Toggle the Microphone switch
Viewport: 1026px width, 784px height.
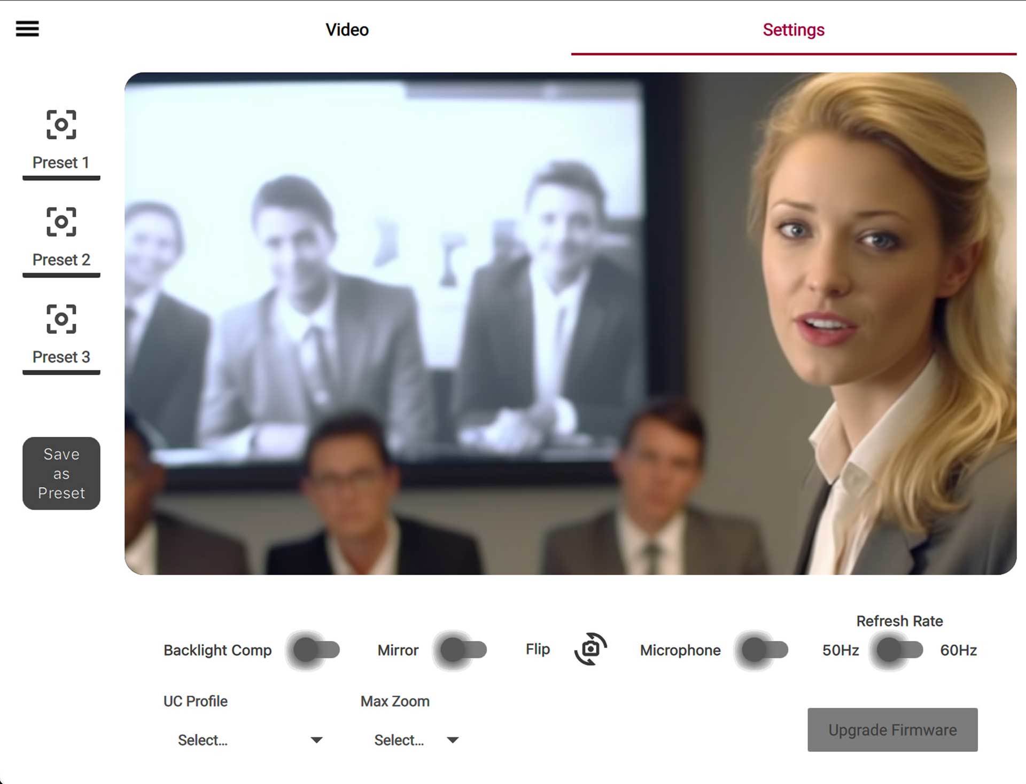764,650
